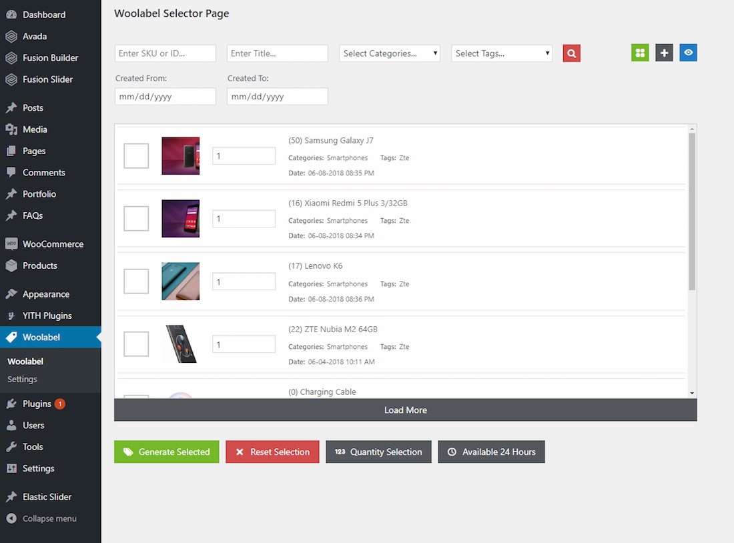Click the list scrollbar down arrow
Viewport: 734px width, 543px height.
tap(692, 393)
